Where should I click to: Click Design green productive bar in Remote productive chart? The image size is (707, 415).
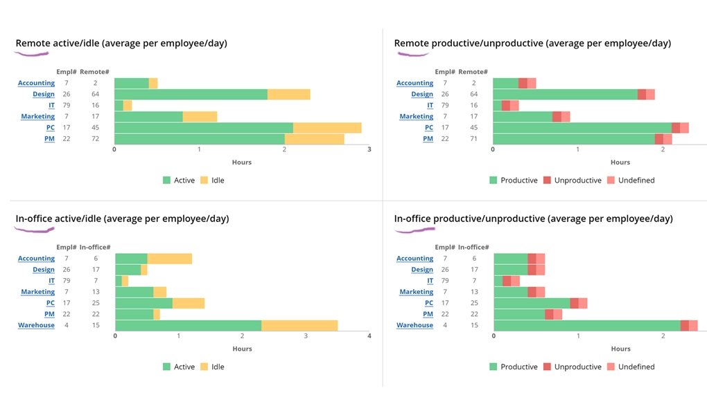pyautogui.click(x=565, y=94)
